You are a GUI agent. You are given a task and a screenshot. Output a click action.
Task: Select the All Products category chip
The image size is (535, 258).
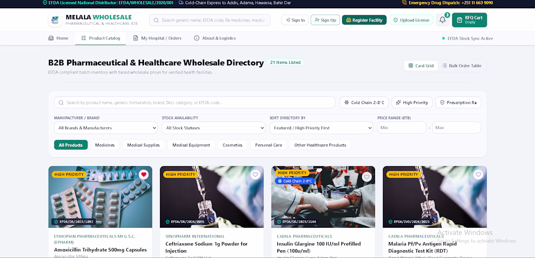click(x=71, y=145)
